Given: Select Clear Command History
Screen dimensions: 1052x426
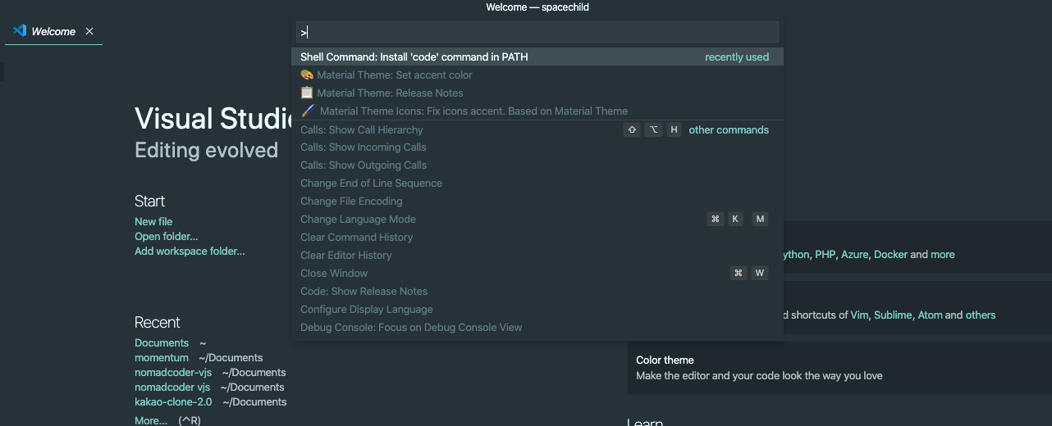Looking at the screenshot, I should tap(537, 237).
